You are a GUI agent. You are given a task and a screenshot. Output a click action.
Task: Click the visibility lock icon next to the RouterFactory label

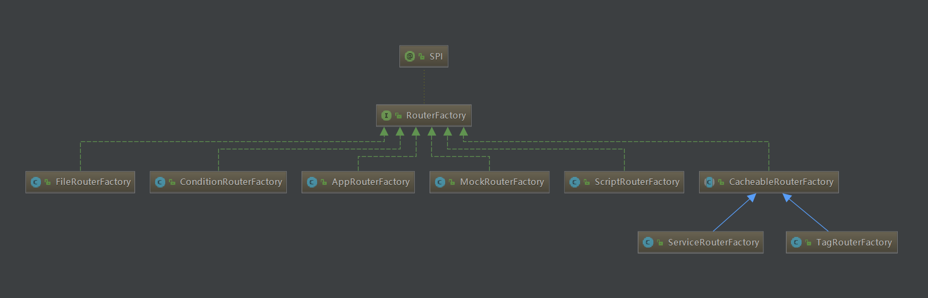tap(398, 115)
